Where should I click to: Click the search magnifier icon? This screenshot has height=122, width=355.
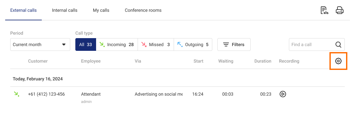coord(338,45)
